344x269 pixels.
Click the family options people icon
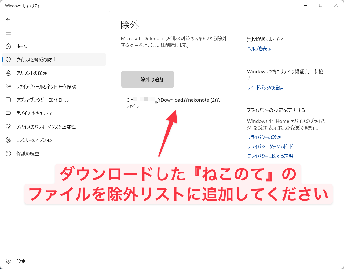click(x=8, y=140)
